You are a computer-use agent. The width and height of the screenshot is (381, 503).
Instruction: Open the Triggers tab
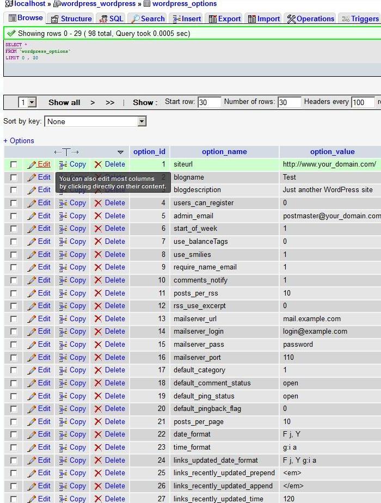pyautogui.click(x=360, y=19)
